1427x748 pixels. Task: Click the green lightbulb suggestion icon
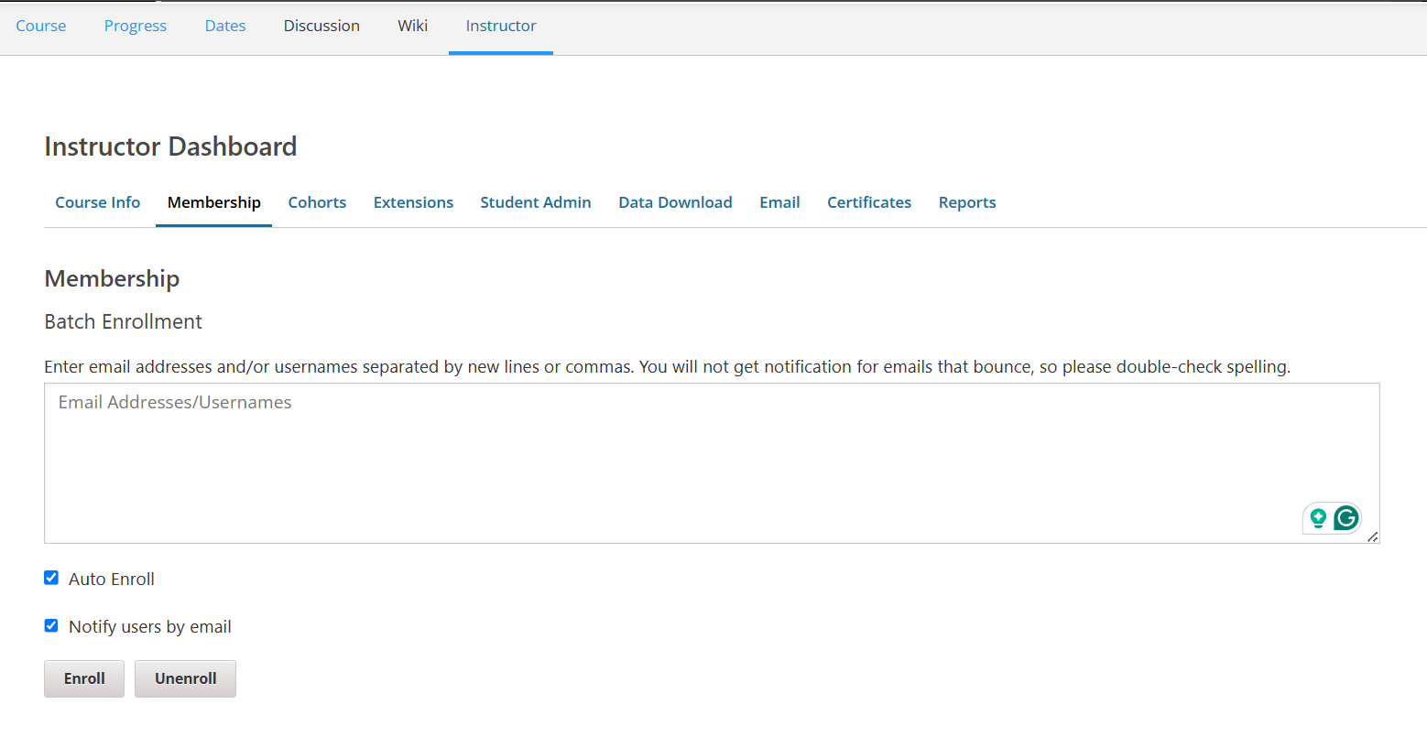point(1318,518)
